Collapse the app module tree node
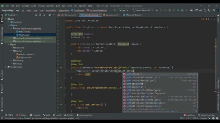This screenshot has width=220, height=123. click(x=5, y=19)
